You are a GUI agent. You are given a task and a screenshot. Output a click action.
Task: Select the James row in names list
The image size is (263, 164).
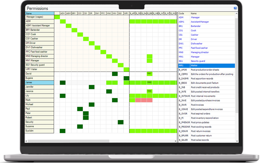pos(39,83)
